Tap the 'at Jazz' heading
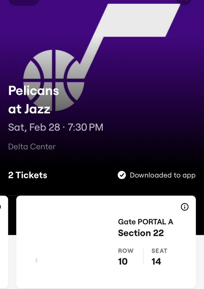The height and width of the screenshot is (289, 204). pyautogui.click(x=29, y=109)
